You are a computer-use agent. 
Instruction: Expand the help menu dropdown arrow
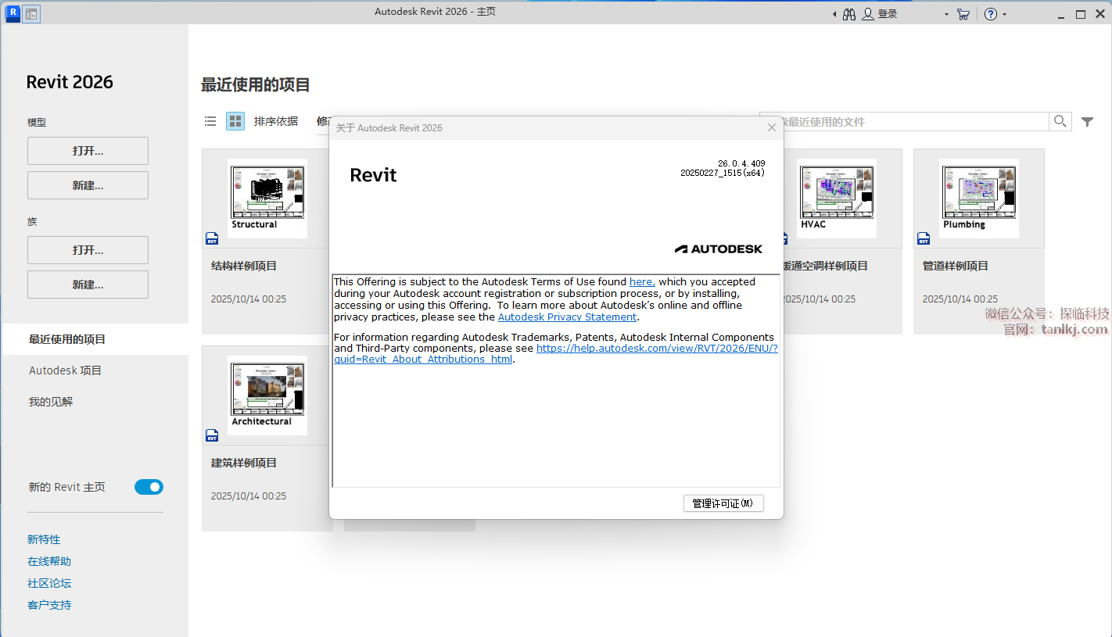[x=1005, y=14]
